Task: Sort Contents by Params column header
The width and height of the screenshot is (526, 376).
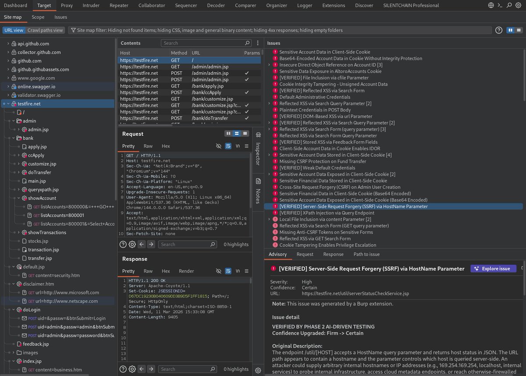Action: [252, 53]
